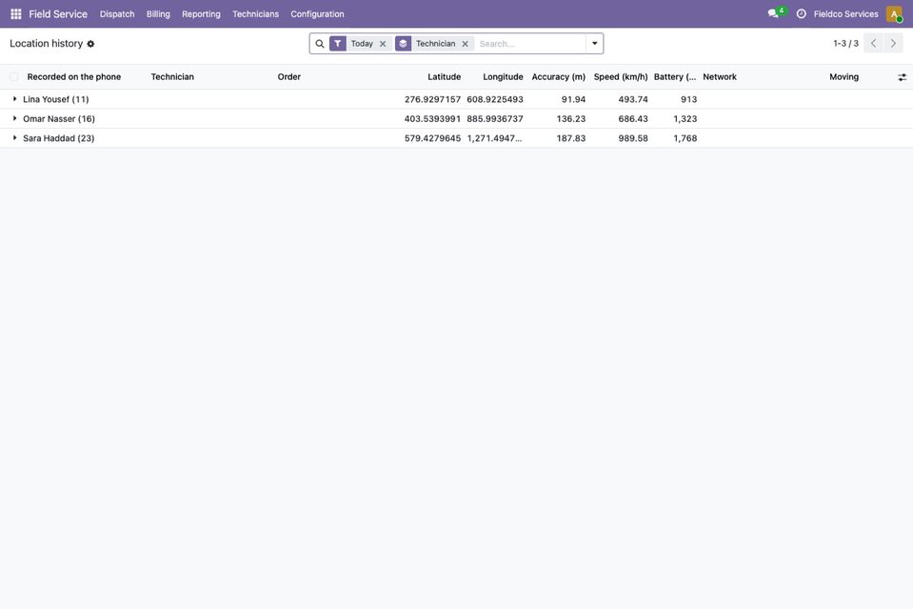The image size is (913, 609).
Task: Go to the next page of records
Action: 893,43
